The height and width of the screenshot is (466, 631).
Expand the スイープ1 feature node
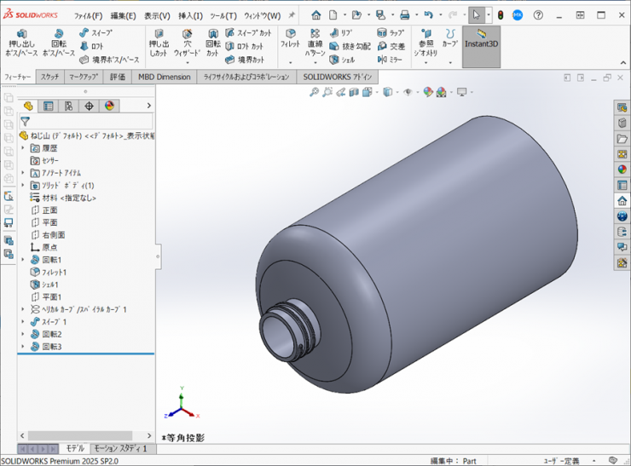pos(23,322)
